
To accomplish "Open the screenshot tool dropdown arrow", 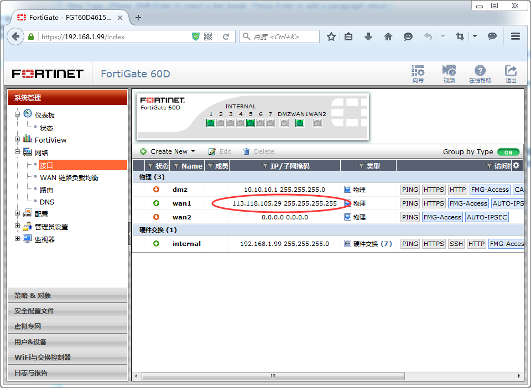I will 475,36.
